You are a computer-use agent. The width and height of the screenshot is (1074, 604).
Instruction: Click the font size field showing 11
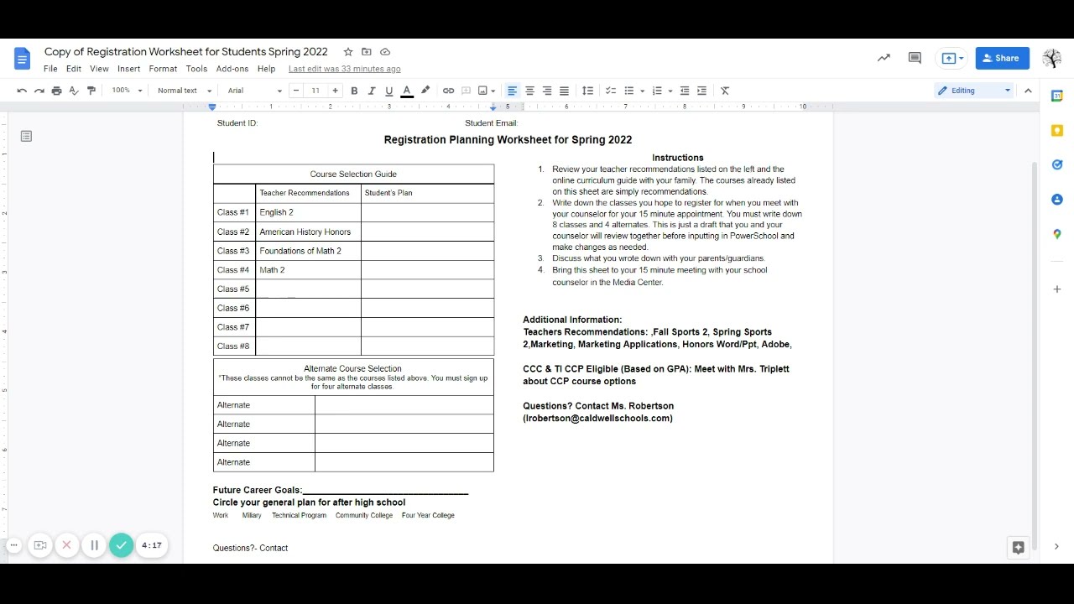coord(315,91)
